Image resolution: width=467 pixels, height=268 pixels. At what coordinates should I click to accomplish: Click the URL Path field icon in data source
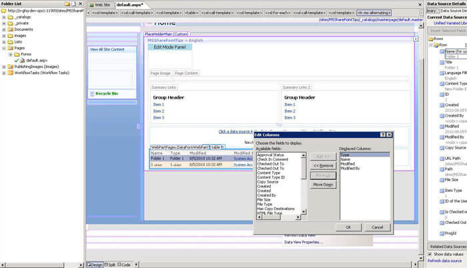[442, 159]
